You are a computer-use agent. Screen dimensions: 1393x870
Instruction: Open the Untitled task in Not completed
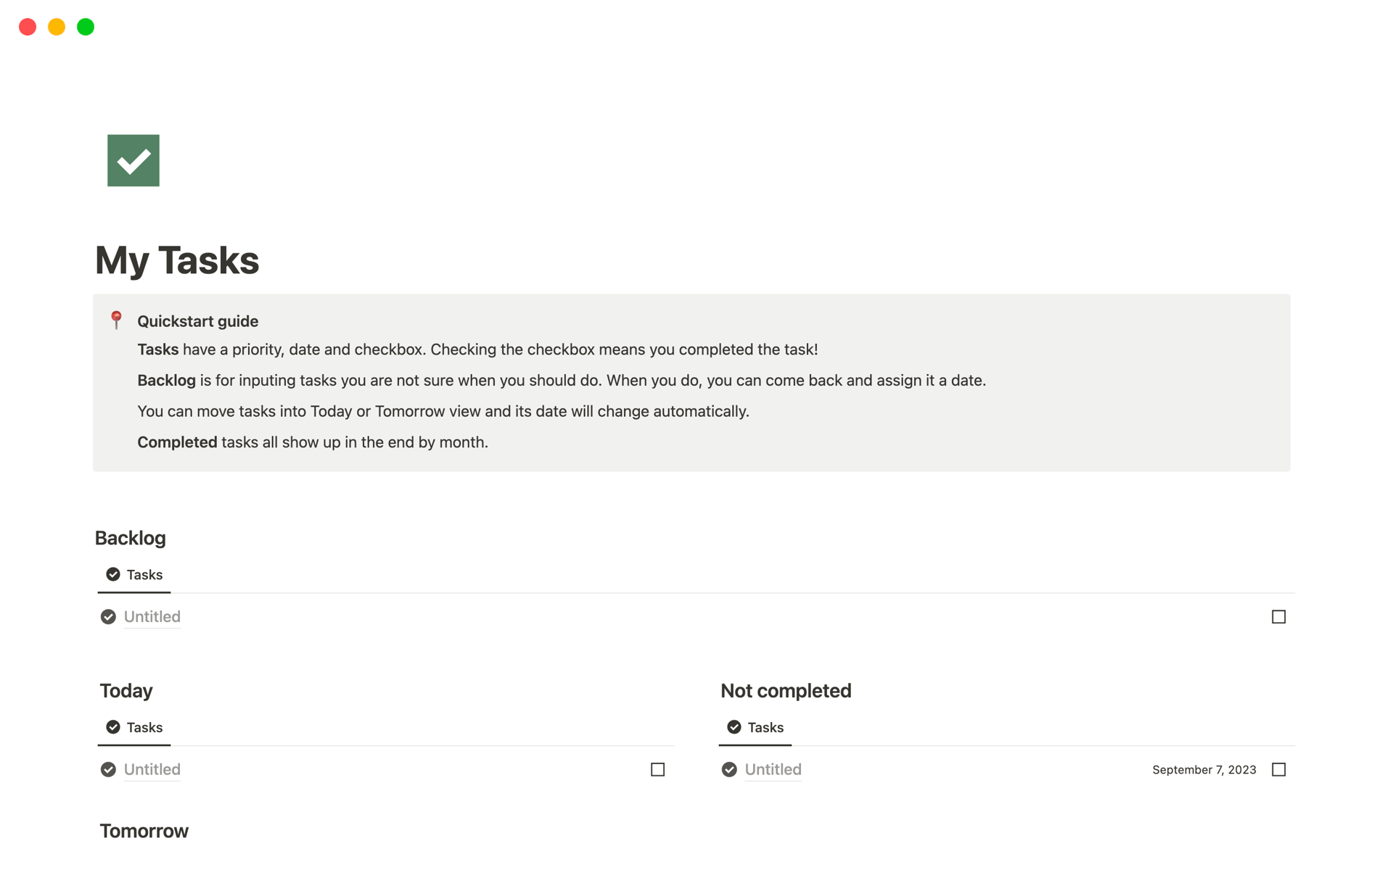coord(773,769)
